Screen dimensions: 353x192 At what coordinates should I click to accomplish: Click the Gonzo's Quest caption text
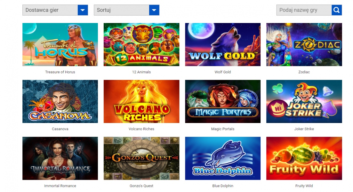[141, 186]
